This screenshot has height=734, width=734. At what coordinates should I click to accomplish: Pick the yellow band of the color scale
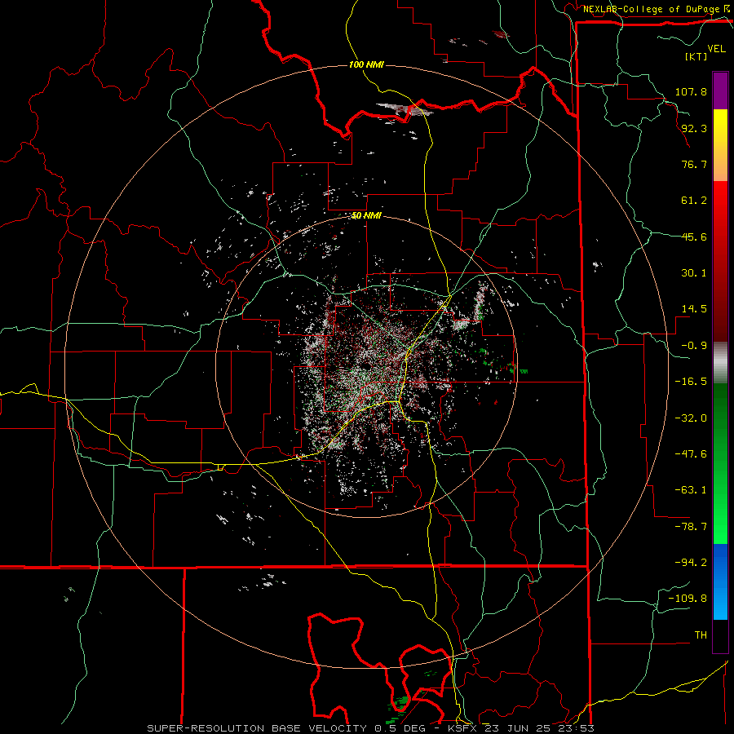[x=720, y=145]
